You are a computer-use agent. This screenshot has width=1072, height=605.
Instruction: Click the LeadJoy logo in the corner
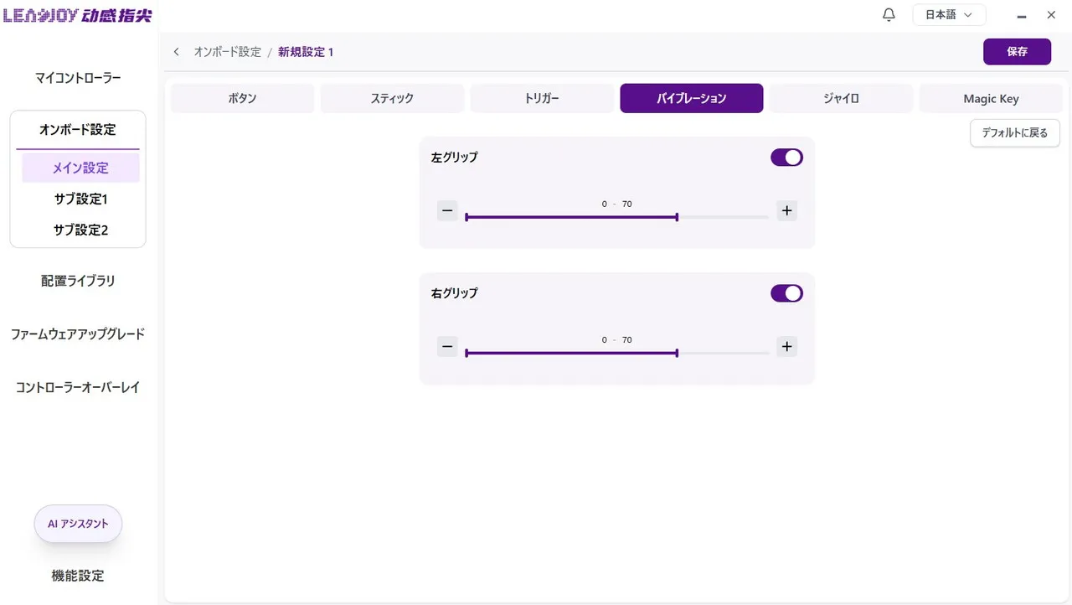[77, 16]
